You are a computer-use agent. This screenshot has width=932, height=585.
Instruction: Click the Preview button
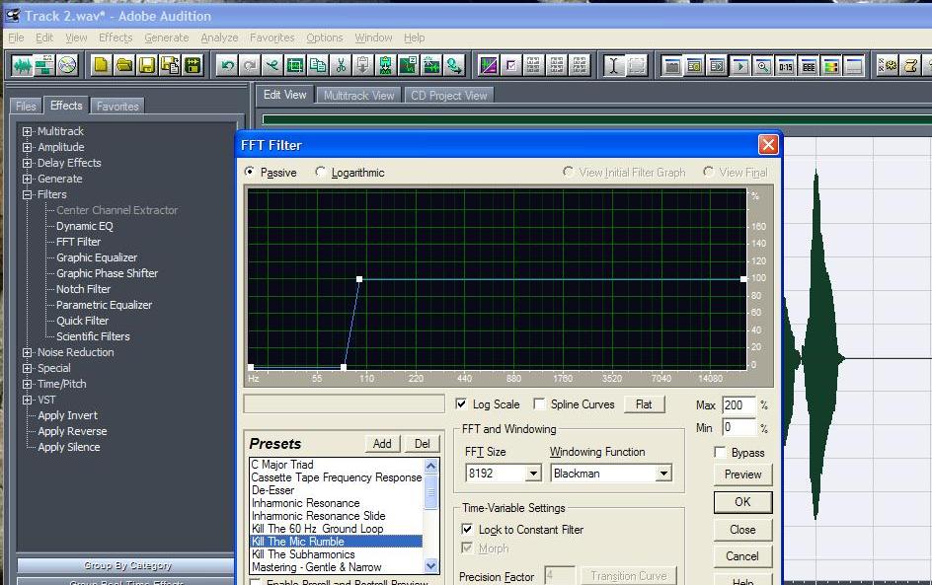click(743, 474)
